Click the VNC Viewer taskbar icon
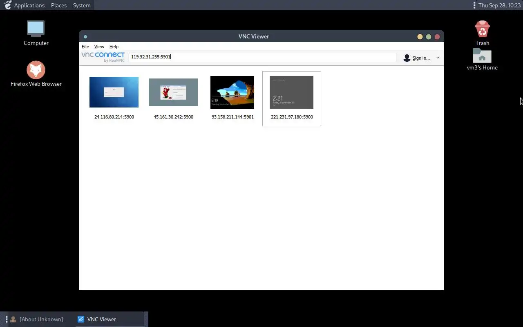 tap(81, 319)
